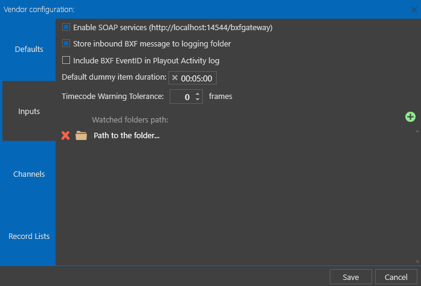Open the Record Lists tab
421x286 pixels.
point(29,236)
